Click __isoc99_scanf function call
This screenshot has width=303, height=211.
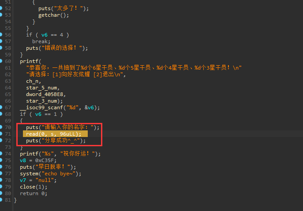pyautogui.click(x=41, y=107)
